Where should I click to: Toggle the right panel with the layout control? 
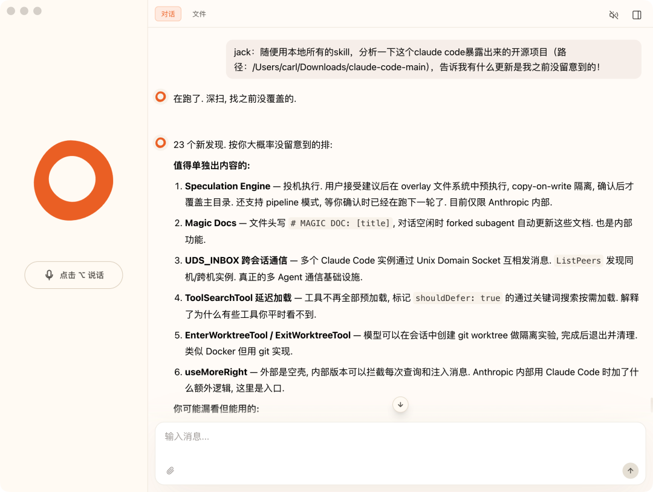point(637,15)
